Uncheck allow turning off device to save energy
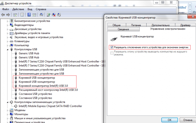 point(112,47)
